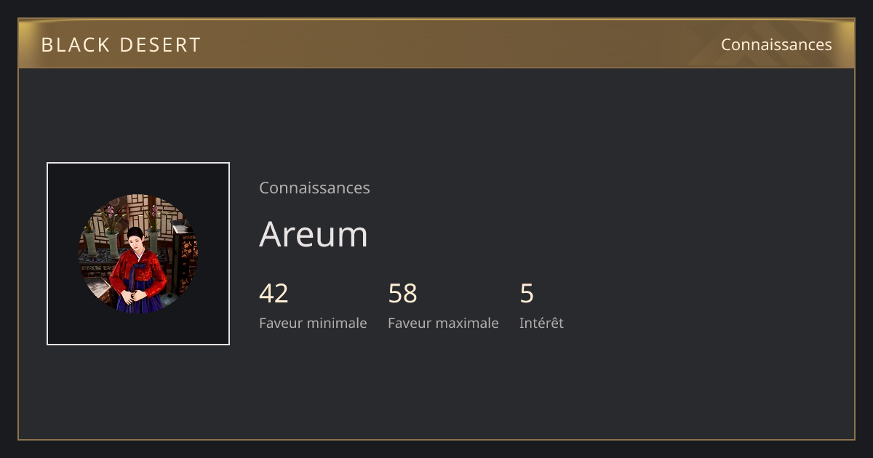Image resolution: width=873 pixels, height=458 pixels.
Task: Click the BLACK DESERT header title
Action: point(121,45)
